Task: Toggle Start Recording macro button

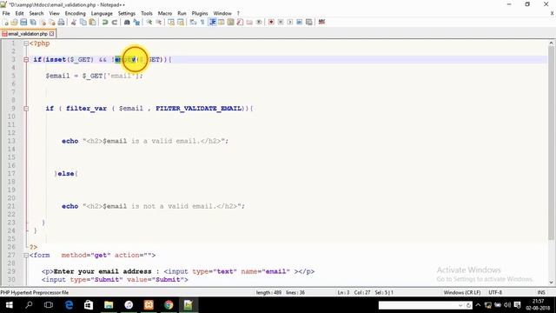Action: (x=271, y=22)
